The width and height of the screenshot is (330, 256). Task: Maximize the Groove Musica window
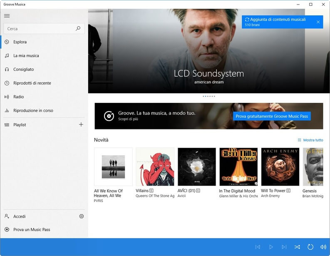click(x=310, y=4)
